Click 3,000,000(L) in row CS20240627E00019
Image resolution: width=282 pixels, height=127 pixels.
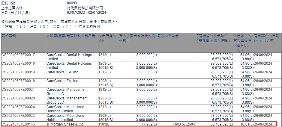(x=147, y=72)
